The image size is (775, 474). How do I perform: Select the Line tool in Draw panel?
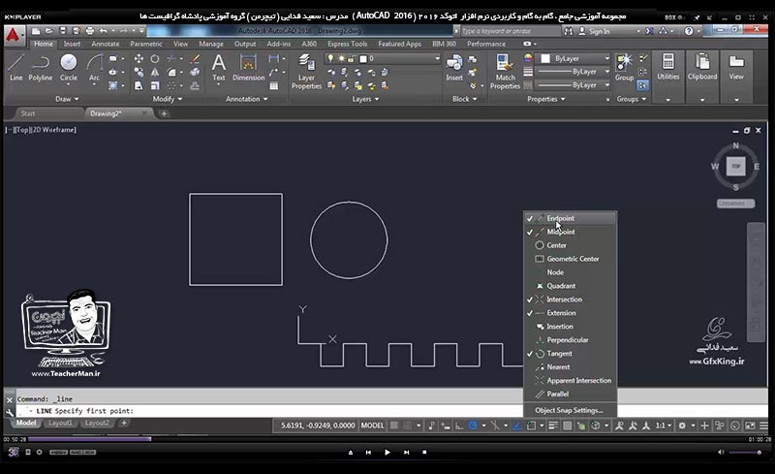point(15,68)
